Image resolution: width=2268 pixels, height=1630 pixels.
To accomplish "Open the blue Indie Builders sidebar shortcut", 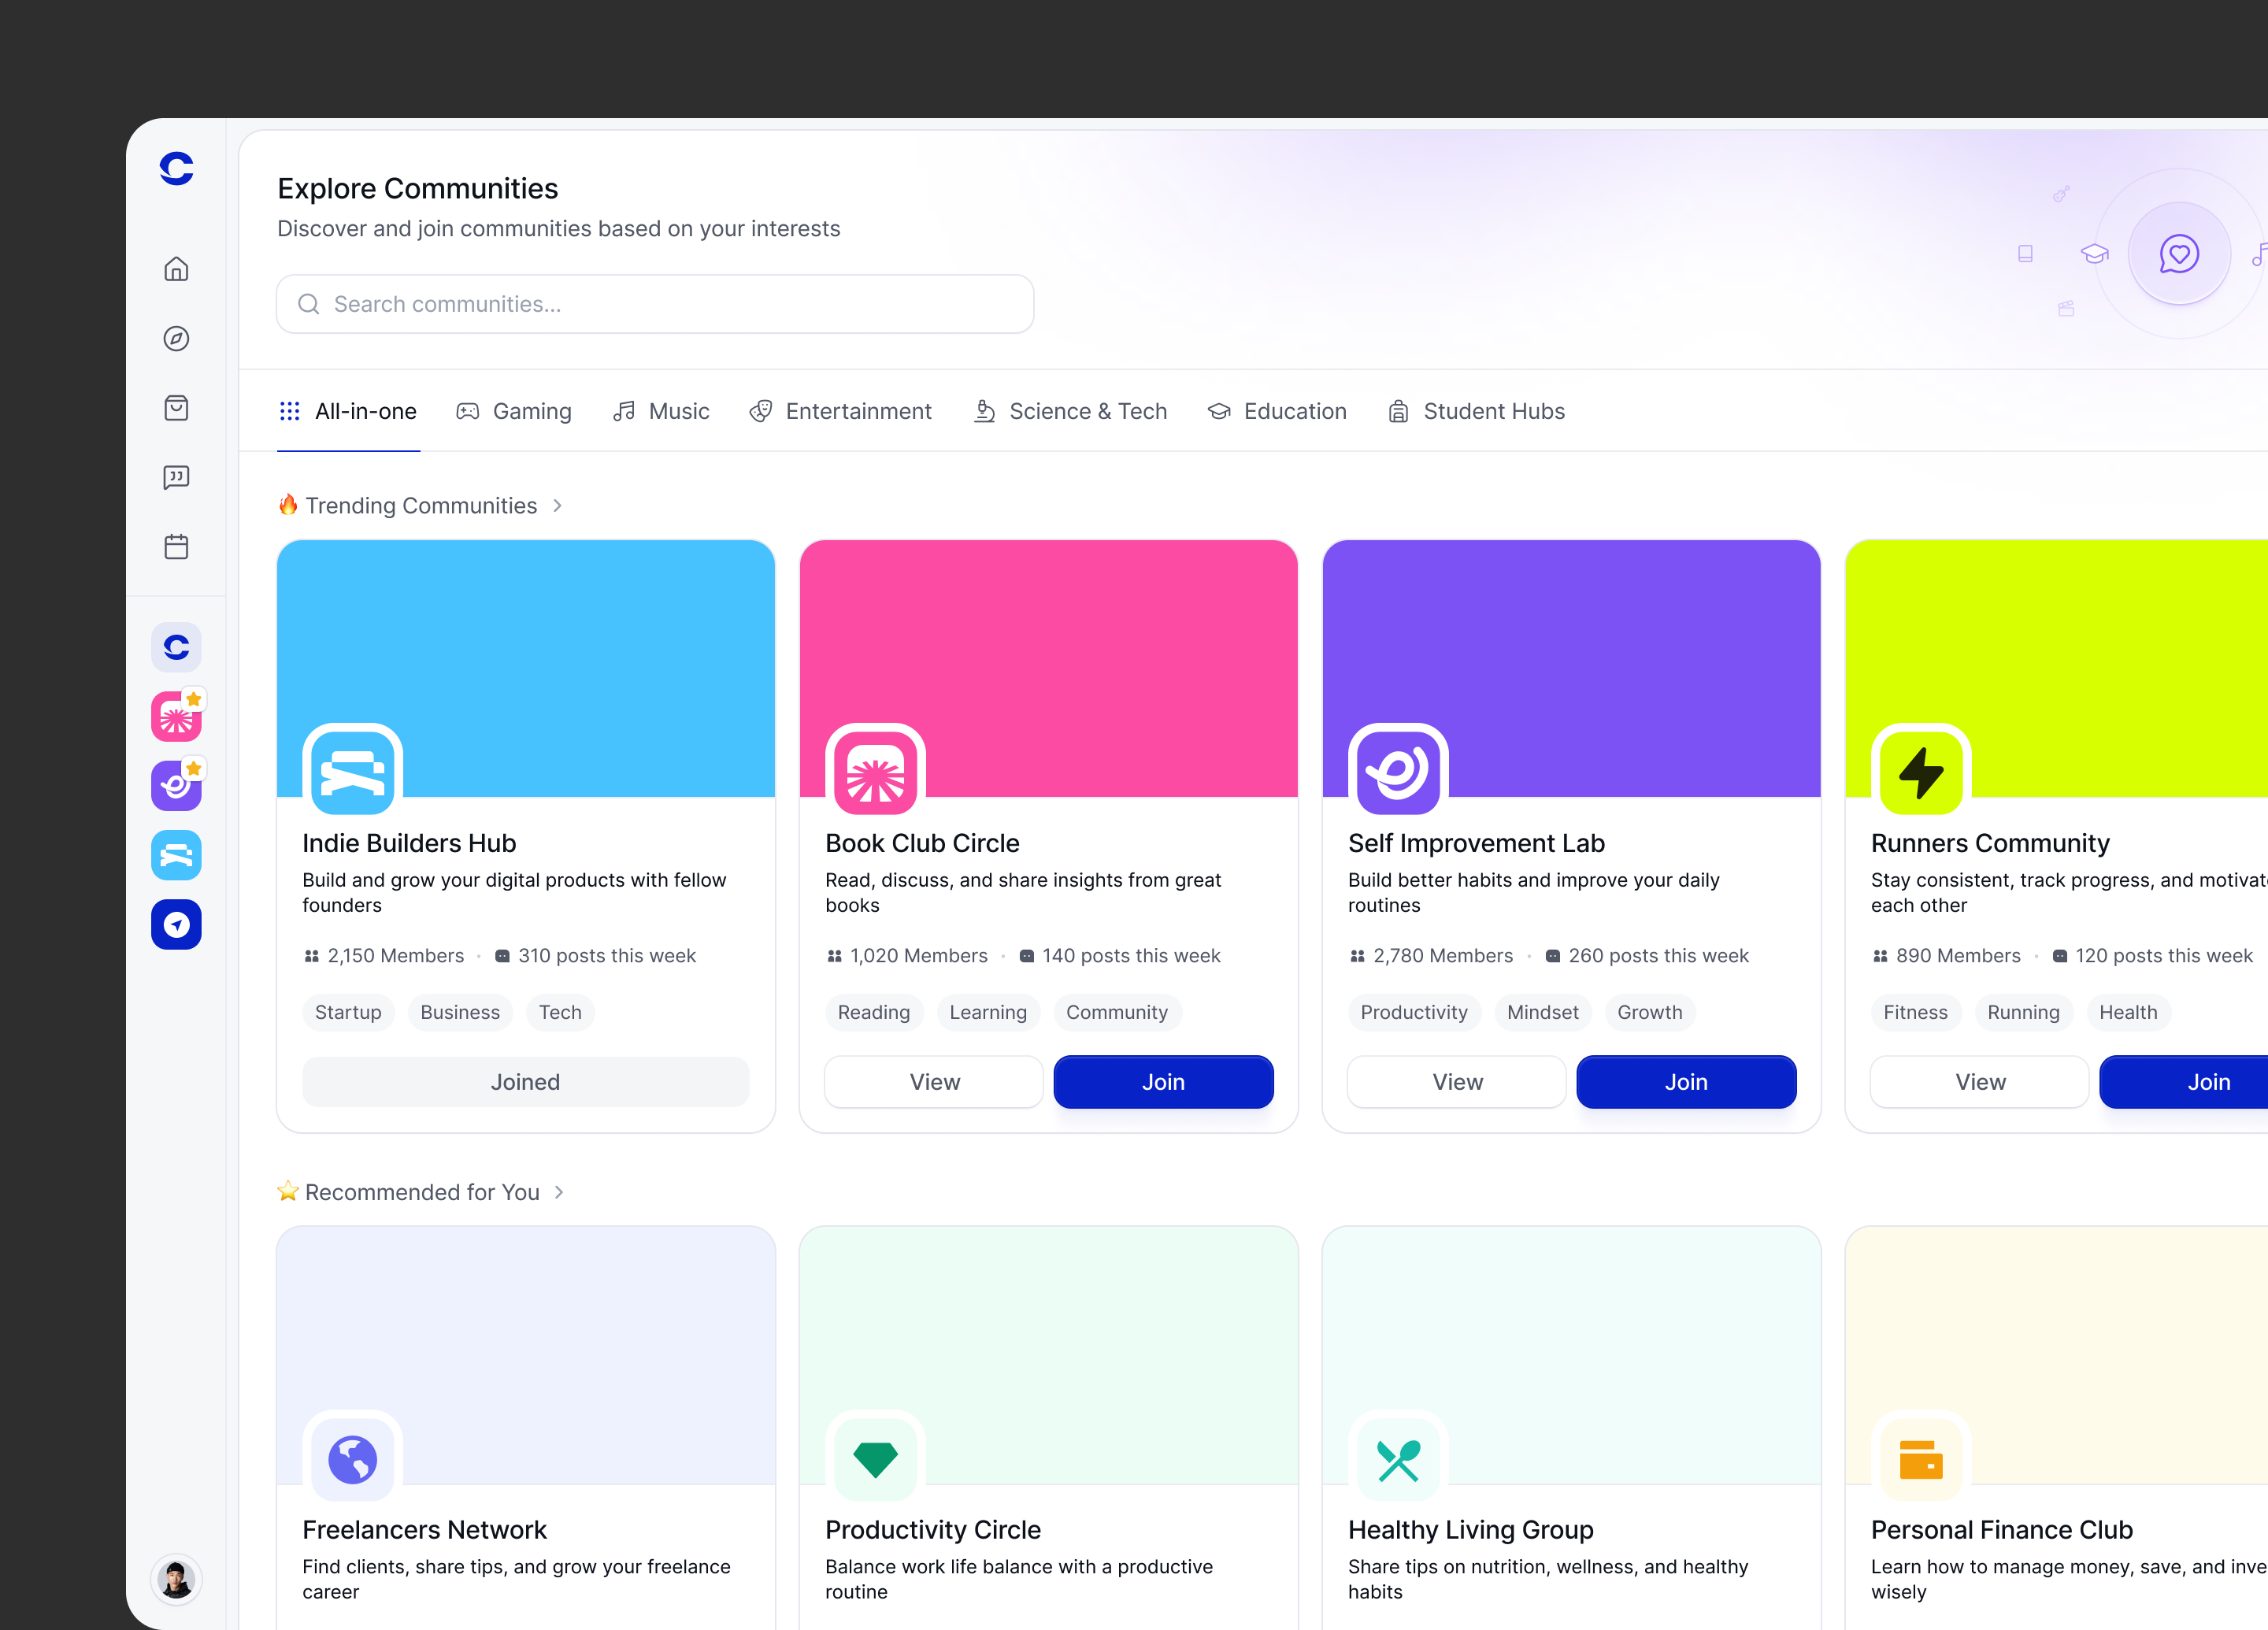I will point(176,855).
